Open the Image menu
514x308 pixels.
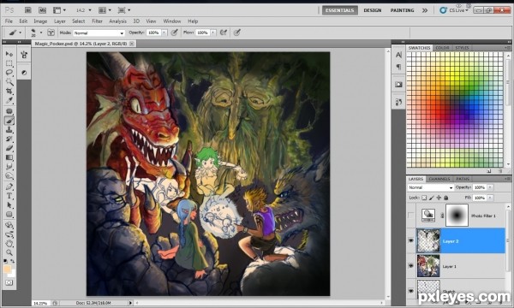point(40,21)
